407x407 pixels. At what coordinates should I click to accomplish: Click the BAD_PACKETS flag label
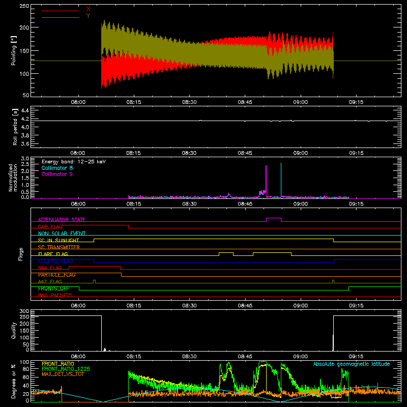coord(55,295)
